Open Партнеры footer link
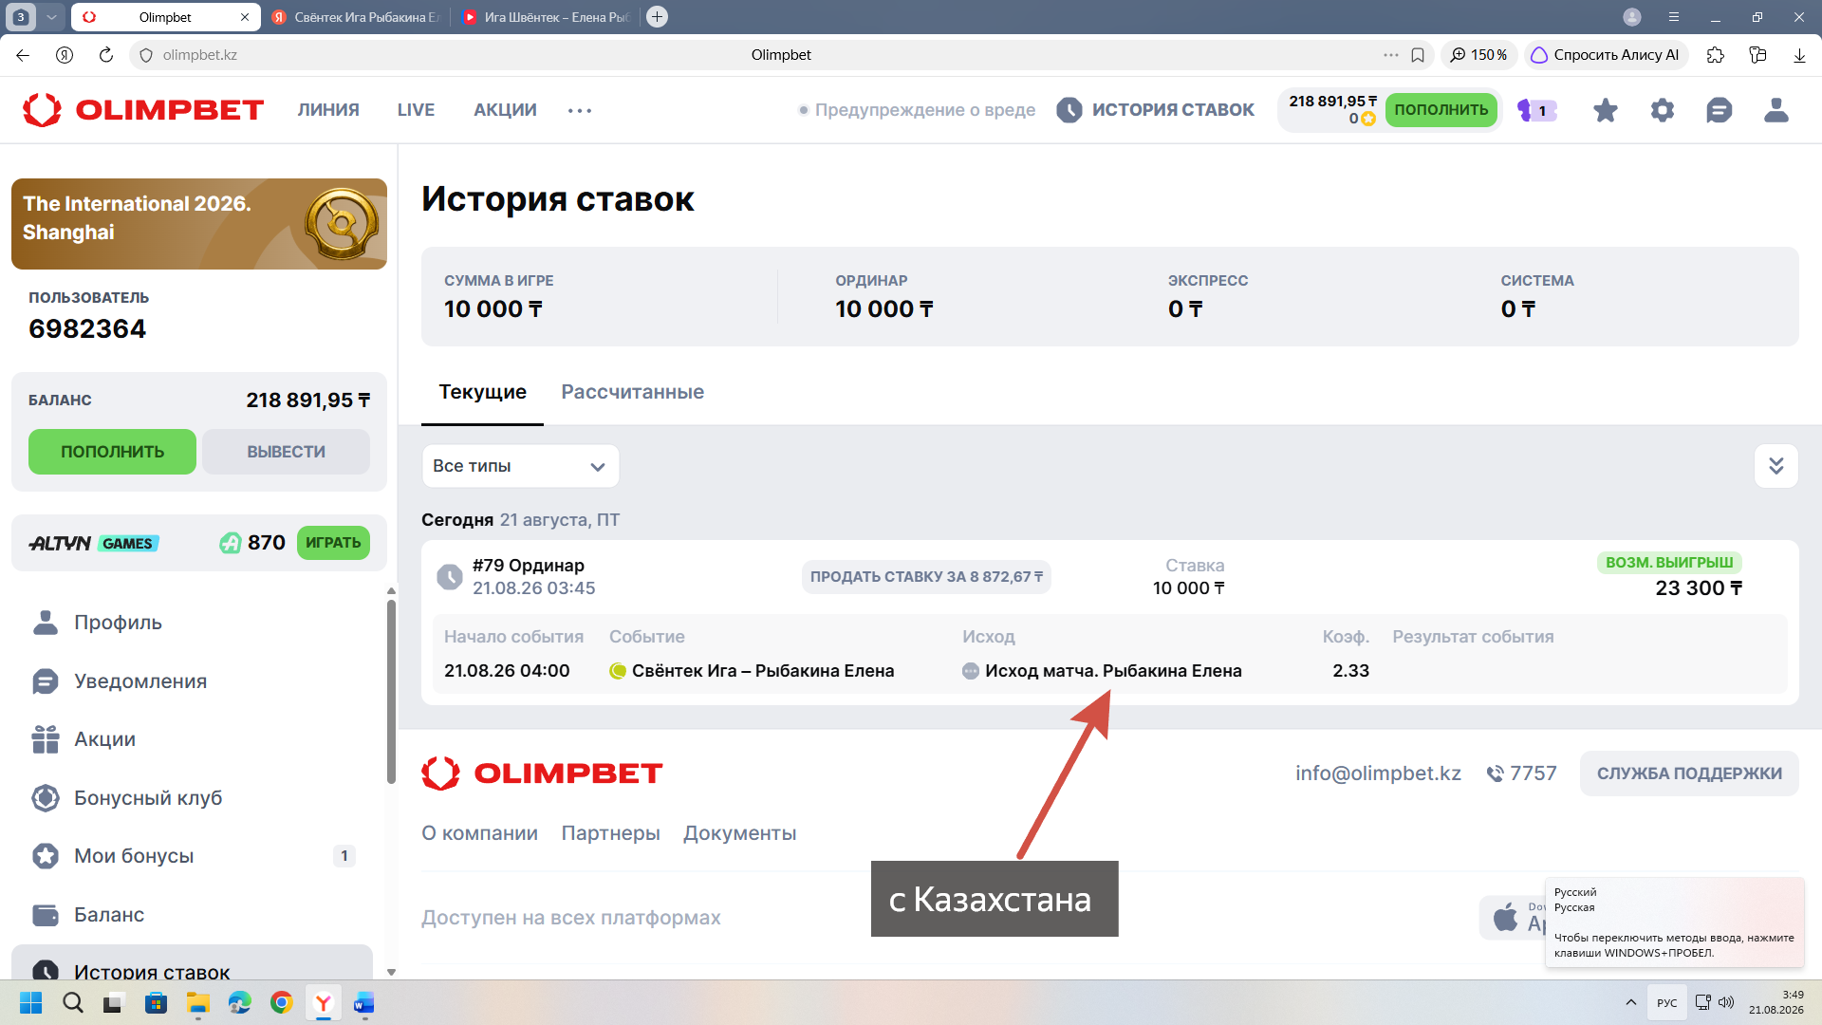Image resolution: width=1822 pixels, height=1025 pixels. 610,833
